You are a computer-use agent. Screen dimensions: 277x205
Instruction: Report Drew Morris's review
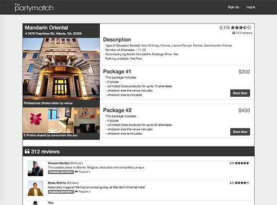coord(84,192)
